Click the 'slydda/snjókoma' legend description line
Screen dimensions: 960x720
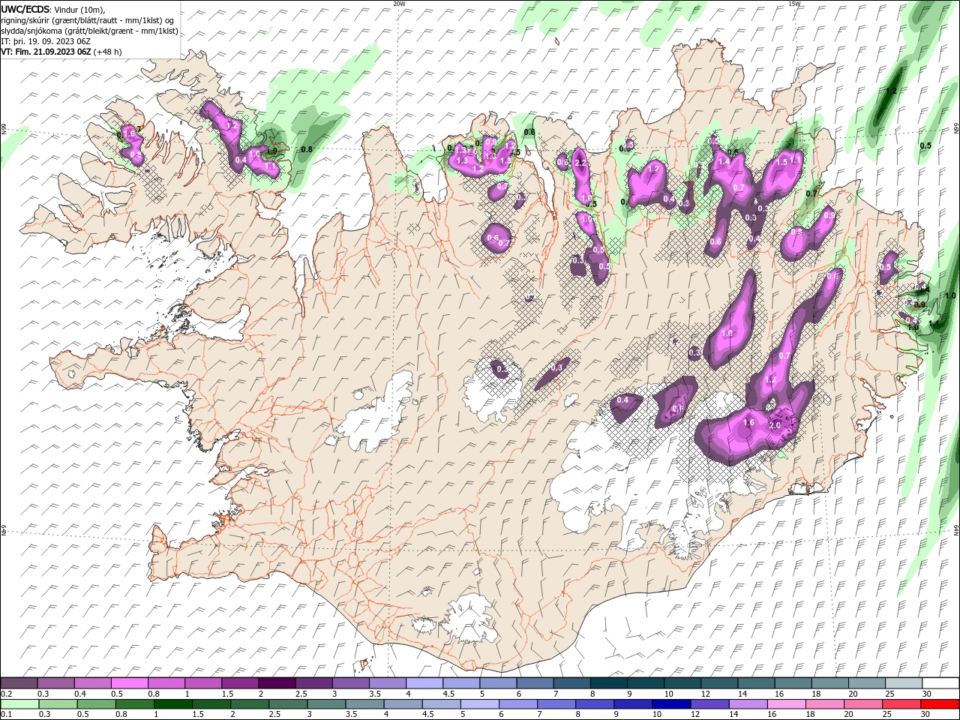88,31
